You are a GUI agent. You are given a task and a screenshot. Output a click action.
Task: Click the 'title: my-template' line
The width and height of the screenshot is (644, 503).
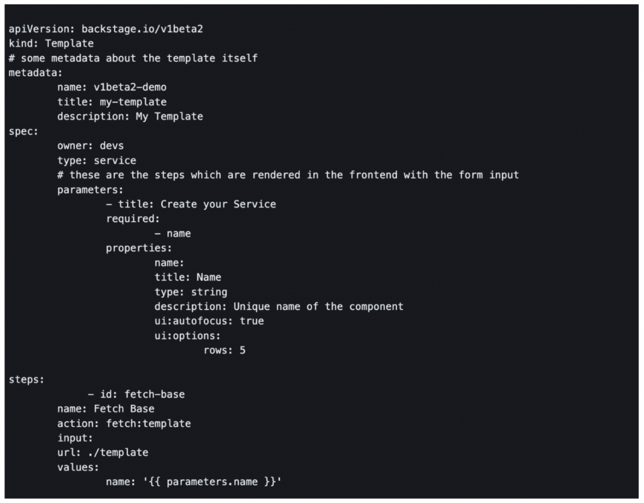(112, 102)
